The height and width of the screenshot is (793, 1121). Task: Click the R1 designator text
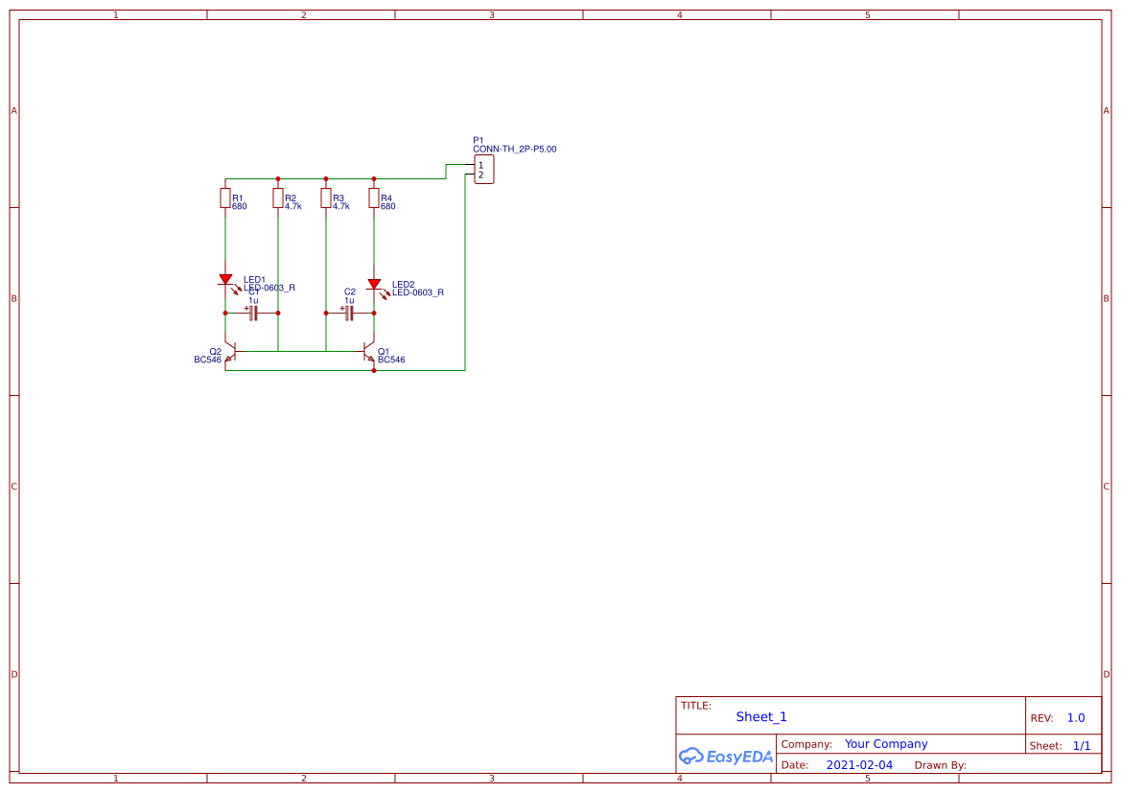point(238,198)
